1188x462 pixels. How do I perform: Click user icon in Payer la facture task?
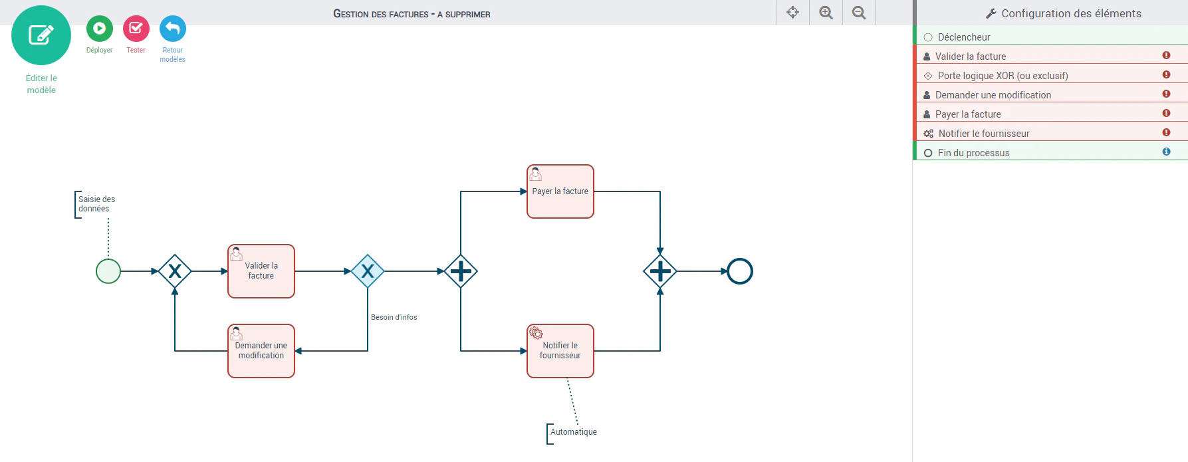click(x=536, y=174)
